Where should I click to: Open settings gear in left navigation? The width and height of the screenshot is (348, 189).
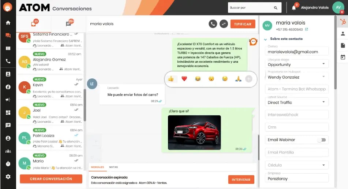click(x=8, y=177)
